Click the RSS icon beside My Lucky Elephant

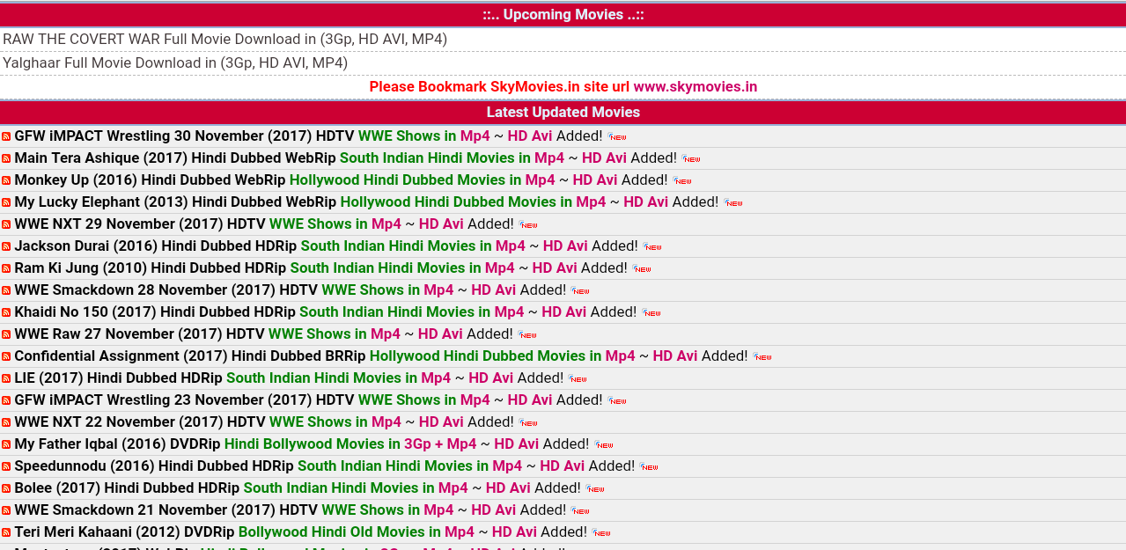point(6,202)
